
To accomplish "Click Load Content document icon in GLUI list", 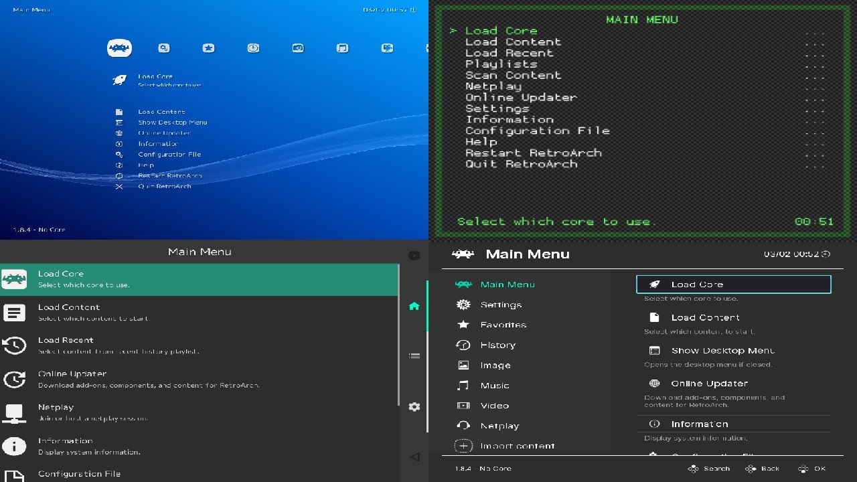I will coord(14,313).
